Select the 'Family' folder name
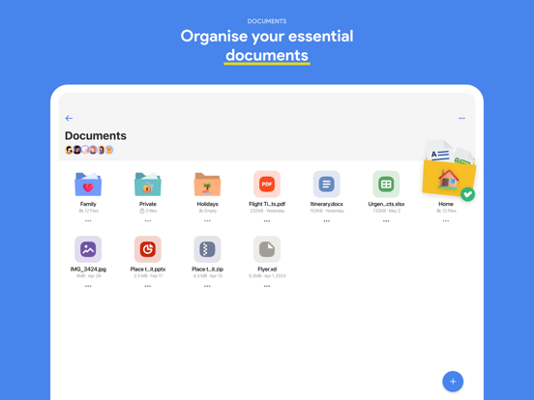The height and width of the screenshot is (400, 534). (x=88, y=204)
